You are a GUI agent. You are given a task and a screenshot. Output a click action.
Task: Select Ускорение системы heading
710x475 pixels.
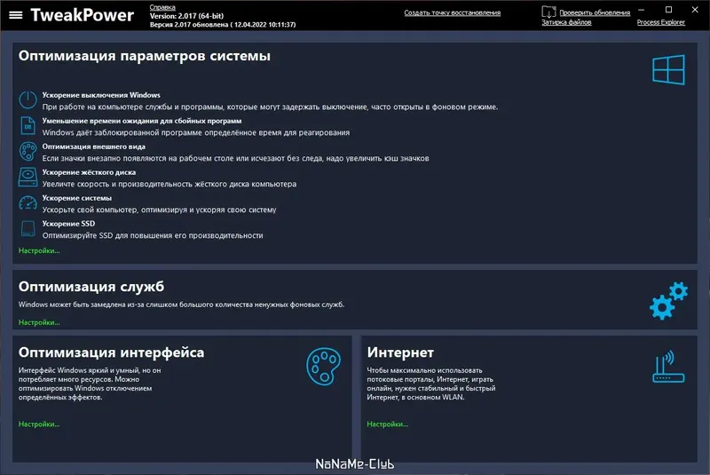click(x=77, y=198)
